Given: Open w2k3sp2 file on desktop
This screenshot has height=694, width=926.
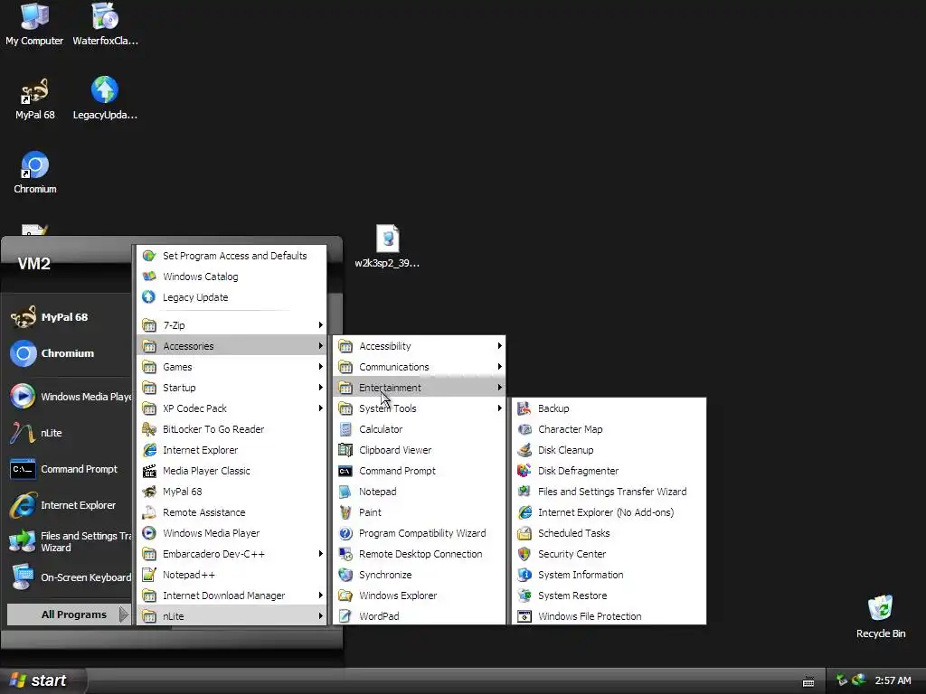Looking at the screenshot, I should (x=387, y=247).
